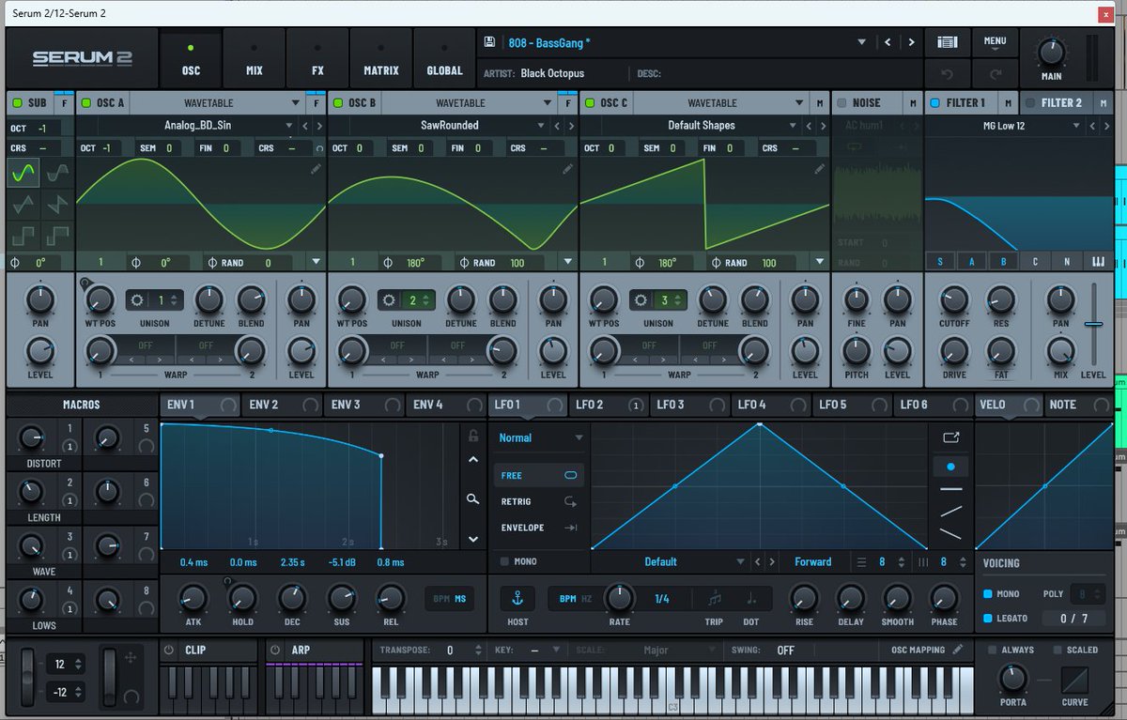Click the LFO anchor host icon
Image resolution: width=1127 pixels, height=720 pixels.
tap(517, 598)
